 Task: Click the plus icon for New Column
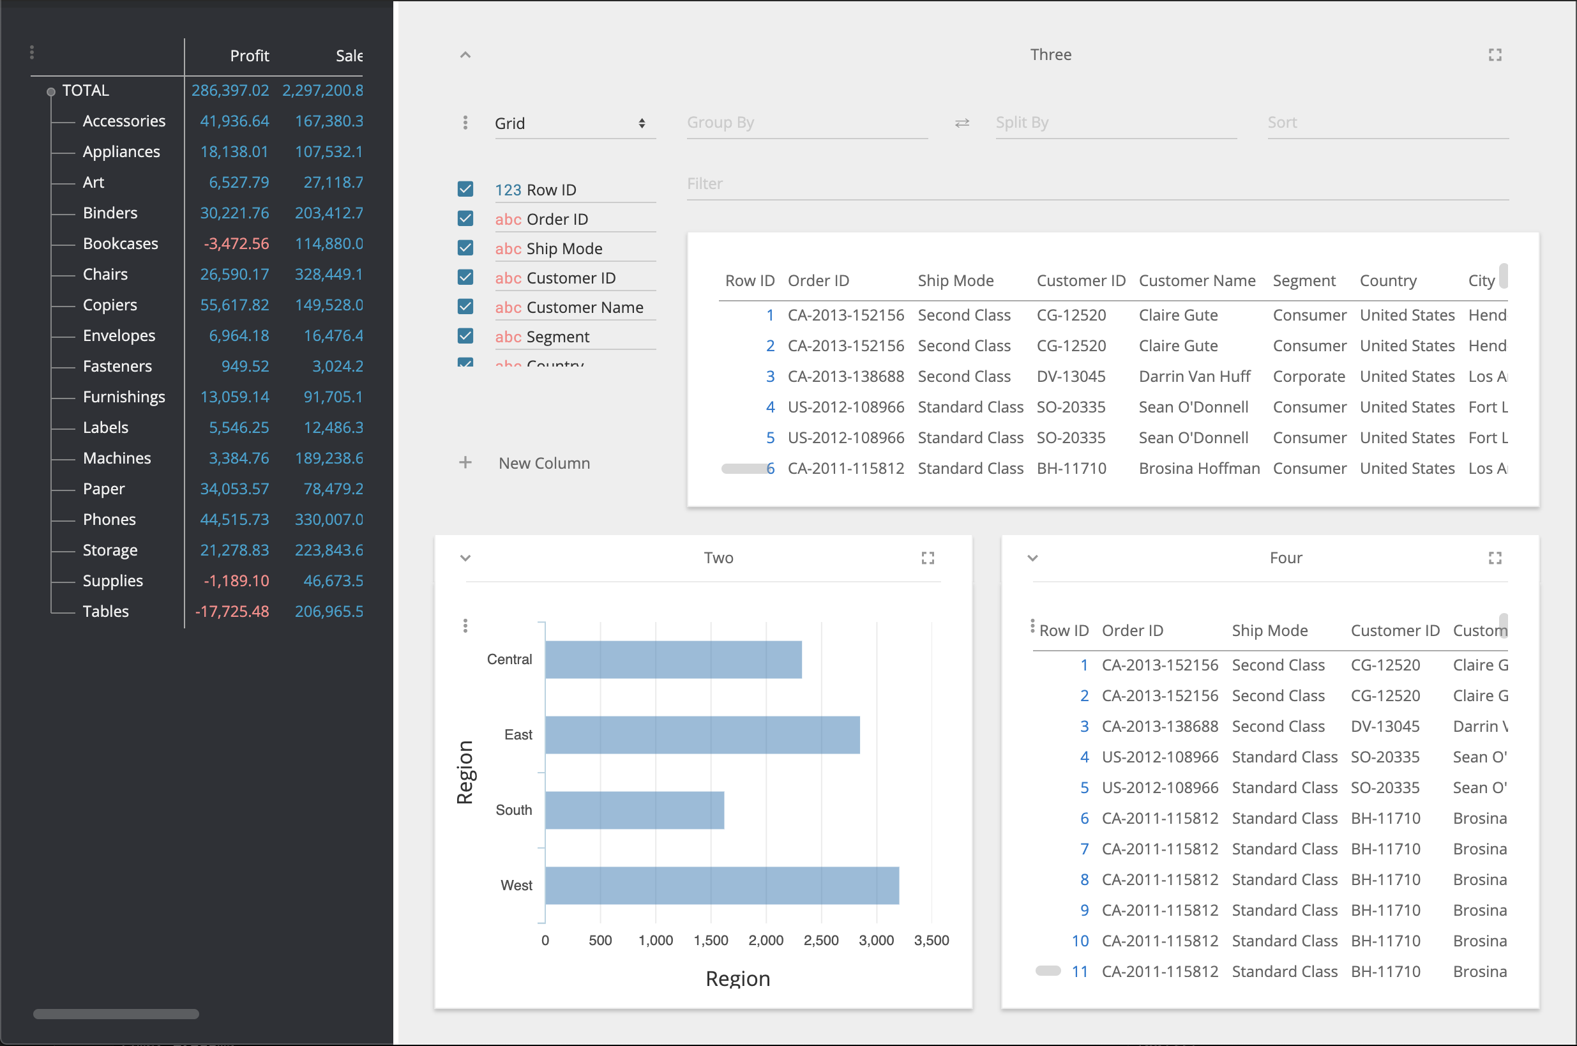(465, 462)
